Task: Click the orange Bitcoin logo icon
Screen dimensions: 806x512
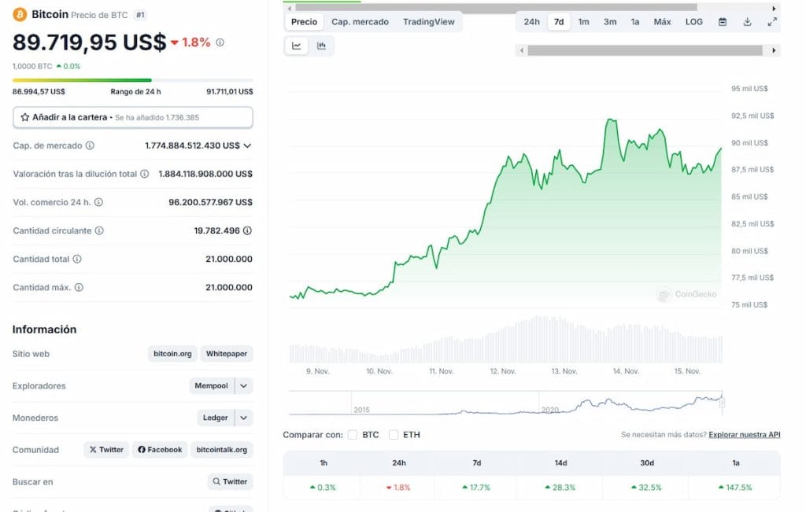Action: coord(20,14)
